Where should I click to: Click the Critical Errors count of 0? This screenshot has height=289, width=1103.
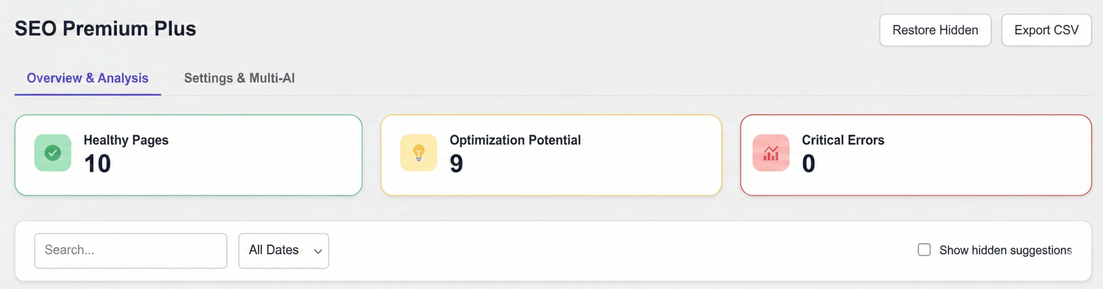tap(809, 164)
